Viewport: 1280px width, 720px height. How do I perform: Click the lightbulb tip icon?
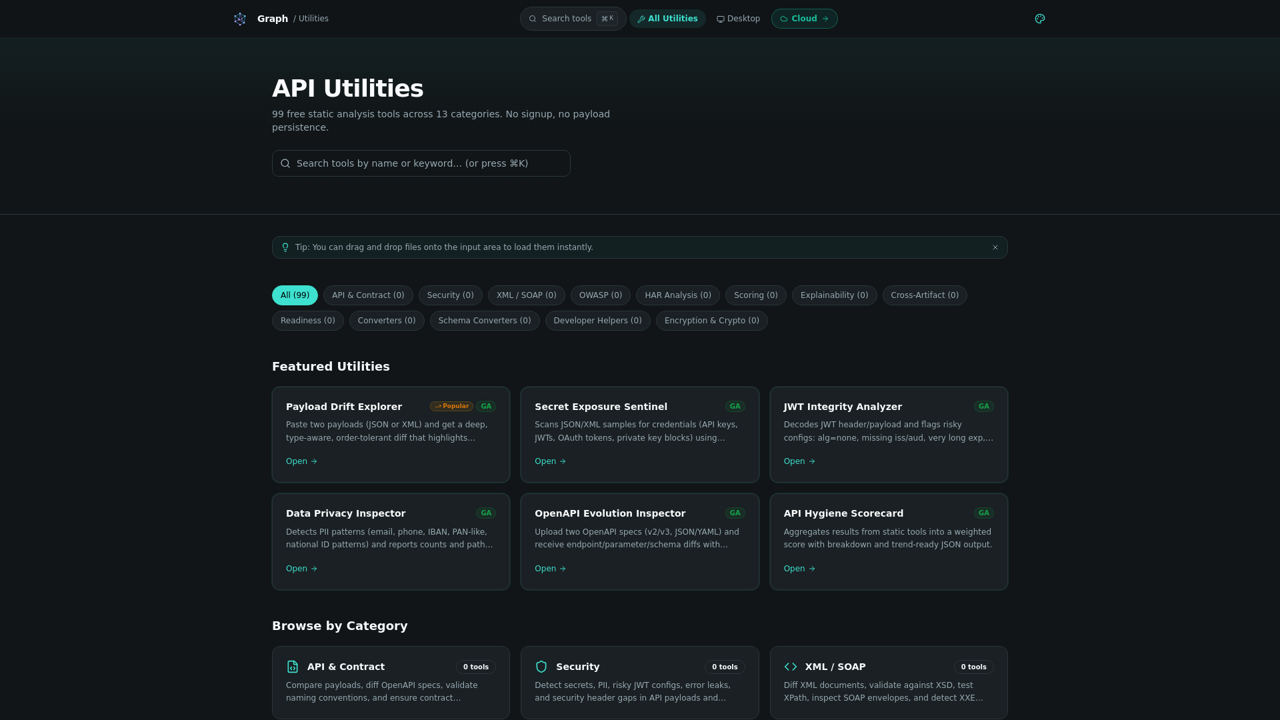click(285, 247)
